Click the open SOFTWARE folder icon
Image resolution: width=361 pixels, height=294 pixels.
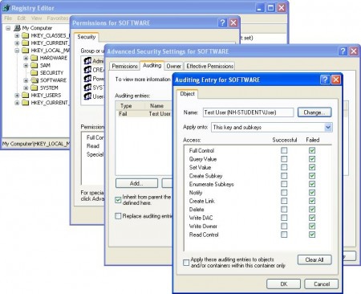[x=34, y=80]
